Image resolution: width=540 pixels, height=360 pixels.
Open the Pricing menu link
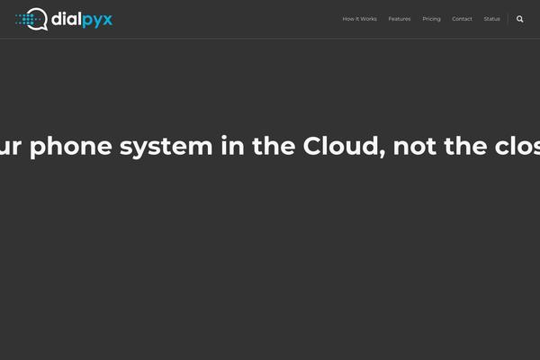click(x=431, y=19)
